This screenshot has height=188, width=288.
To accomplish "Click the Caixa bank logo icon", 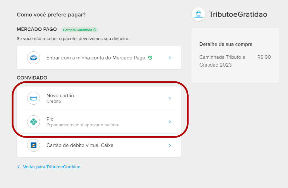I will (x=34, y=145).
